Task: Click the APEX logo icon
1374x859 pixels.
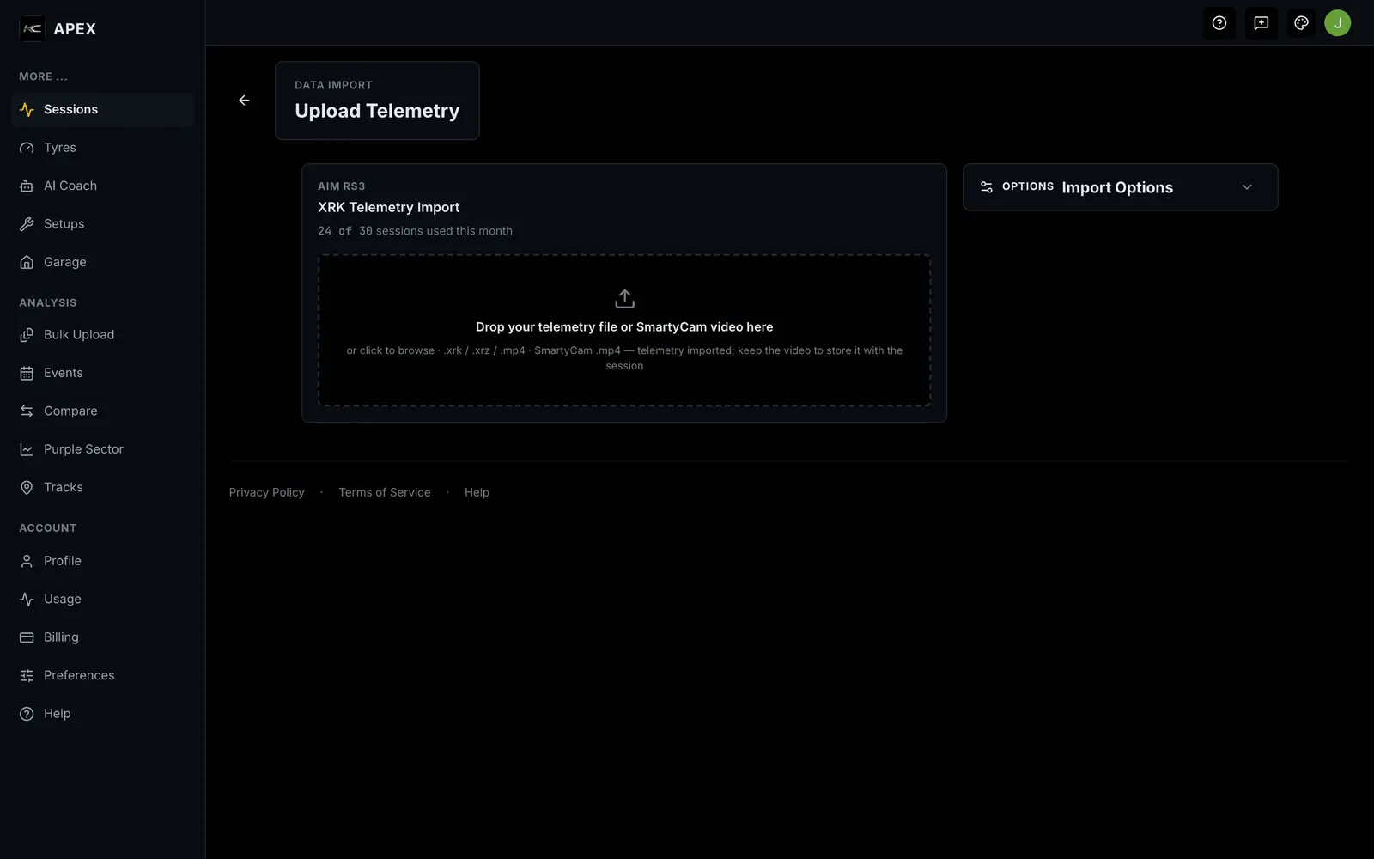Action: (32, 28)
